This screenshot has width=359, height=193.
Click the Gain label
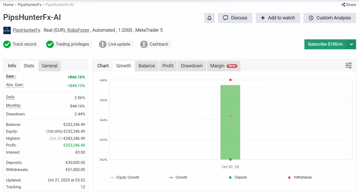pyautogui.click(x=11, y=77)
